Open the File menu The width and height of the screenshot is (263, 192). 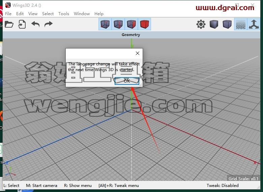[8, 13]
